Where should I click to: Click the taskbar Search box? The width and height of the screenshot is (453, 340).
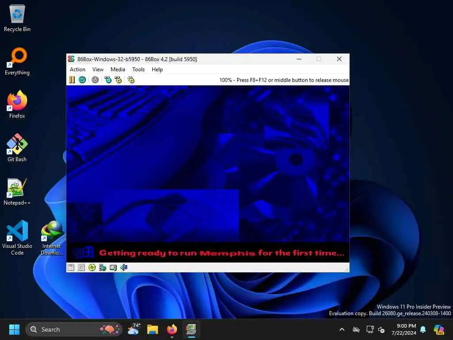coord(74,329)
